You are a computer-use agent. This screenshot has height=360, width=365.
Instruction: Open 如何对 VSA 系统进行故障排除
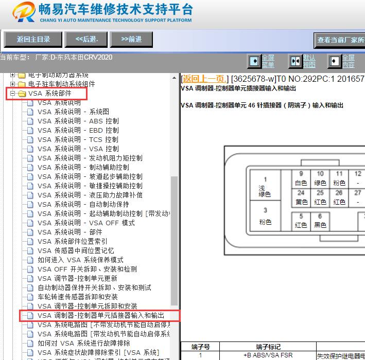click(84, 343)
